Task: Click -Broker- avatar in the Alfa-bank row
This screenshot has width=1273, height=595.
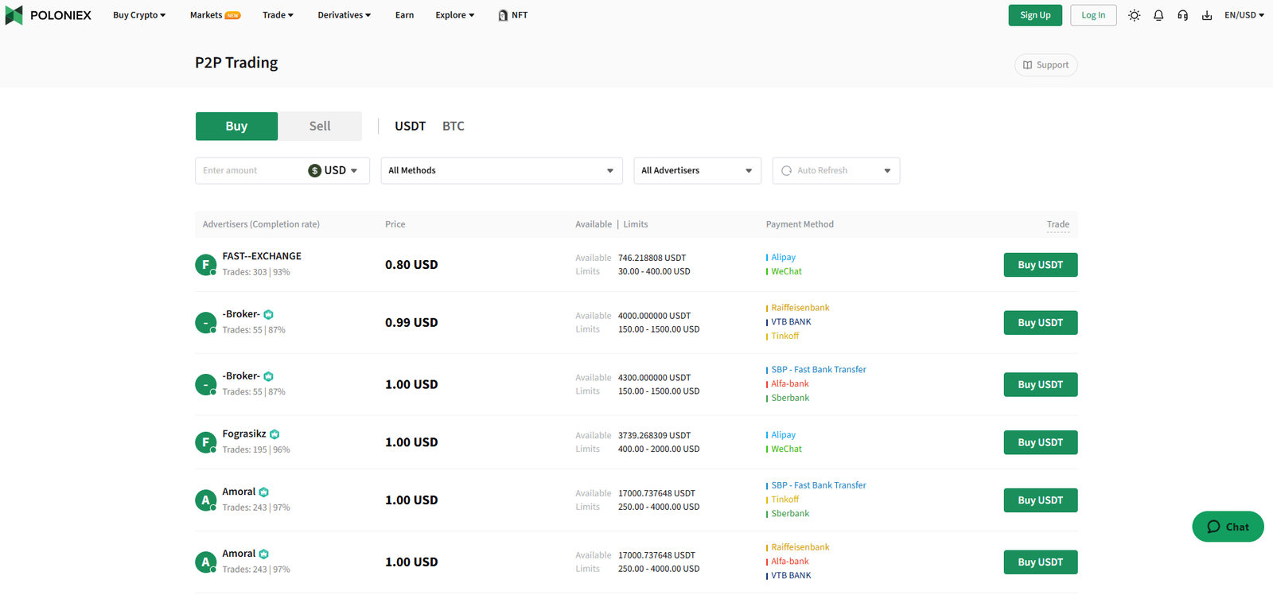Action: 205,384
